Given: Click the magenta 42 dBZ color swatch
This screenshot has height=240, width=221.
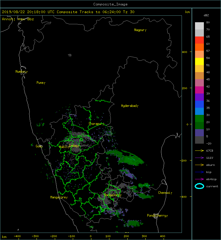Looking at the screenshot, I should click(x=199, y=90).
